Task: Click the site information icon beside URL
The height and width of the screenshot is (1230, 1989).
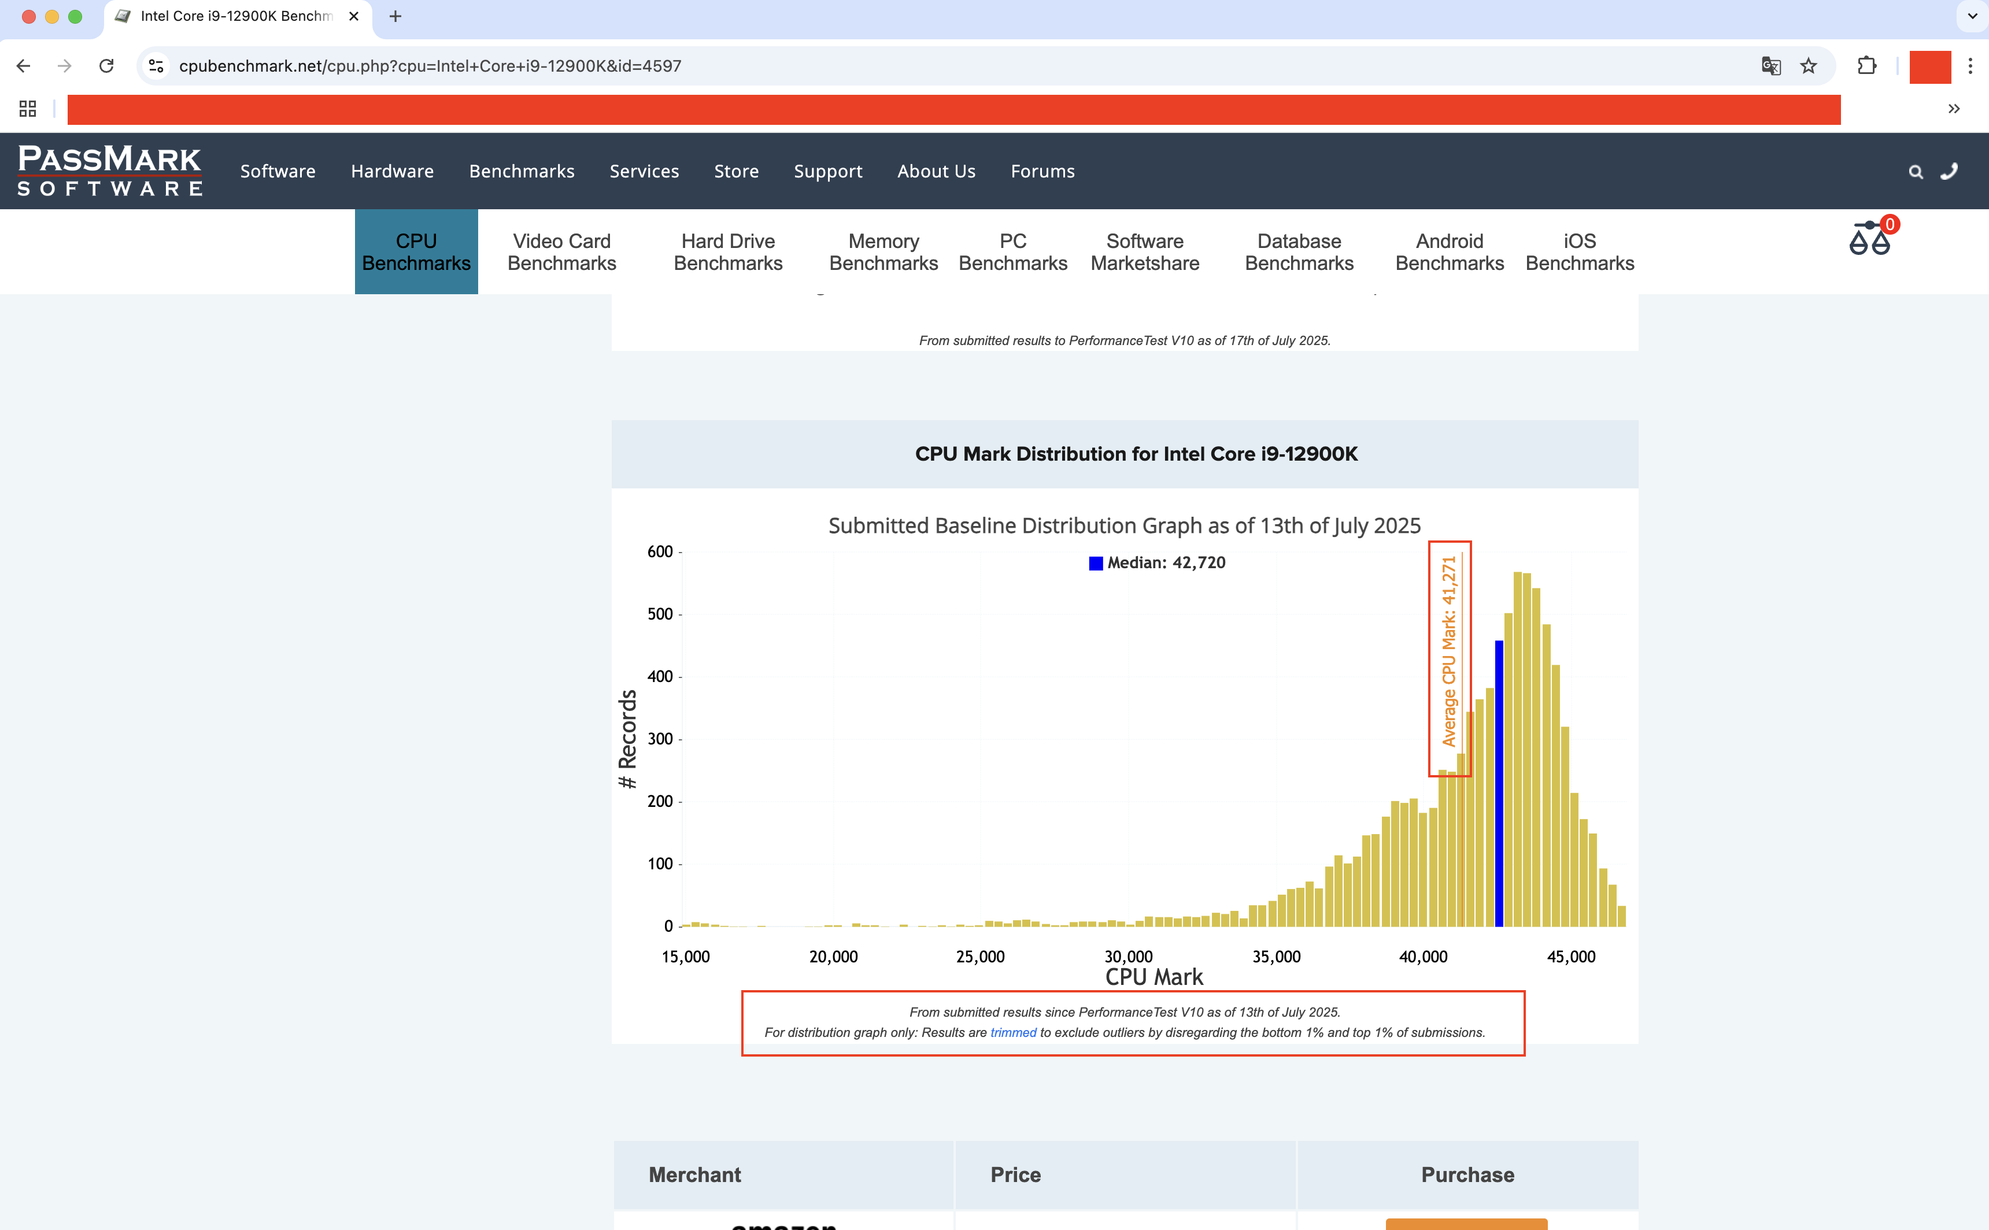Action: point(156,66)
